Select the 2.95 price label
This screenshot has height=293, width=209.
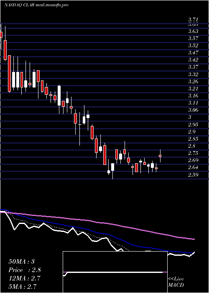193,124
